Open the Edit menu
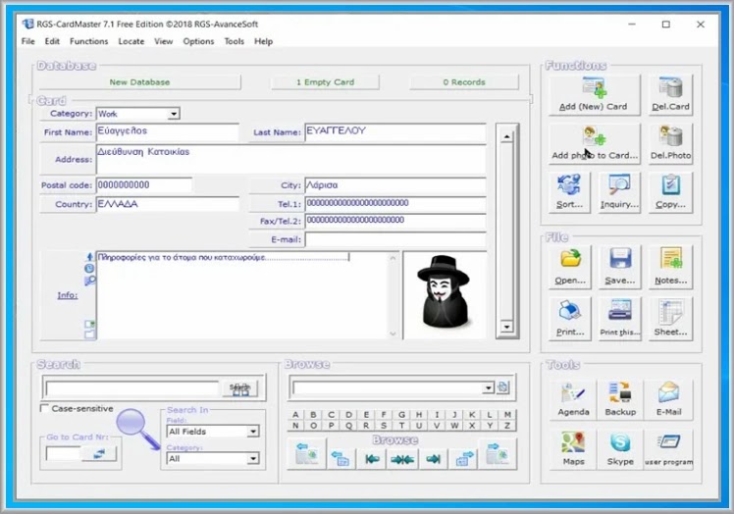Image resolution: width=734 pixels, height=514 pixels. tap(52, 41)
